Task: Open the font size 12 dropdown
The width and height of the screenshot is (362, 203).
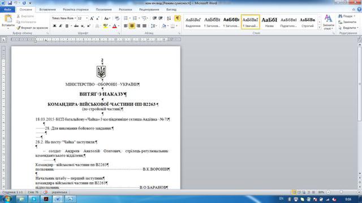Action: pos(87,18)
